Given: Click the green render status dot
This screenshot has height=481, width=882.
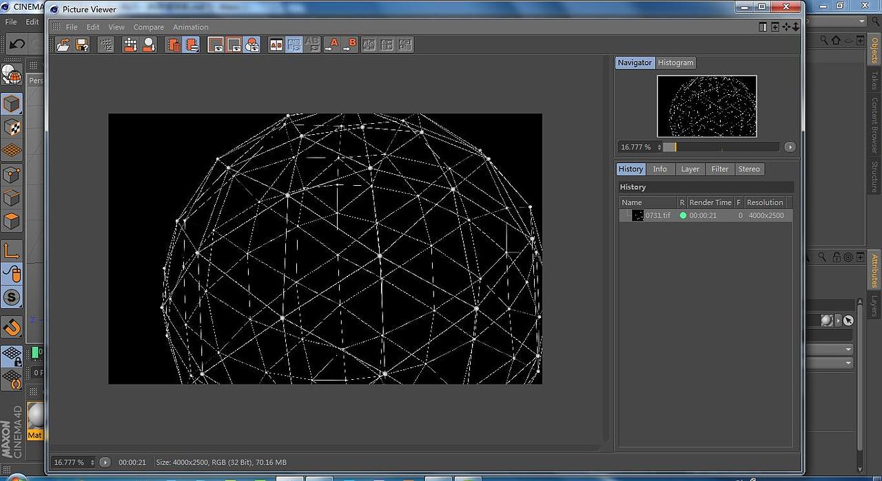Looking at the screenshot, I should coord(683,215).
